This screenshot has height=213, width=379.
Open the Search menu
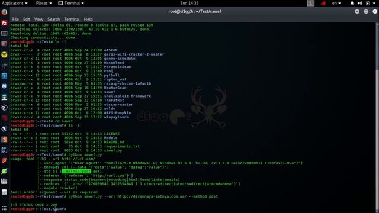pos(53,20)
